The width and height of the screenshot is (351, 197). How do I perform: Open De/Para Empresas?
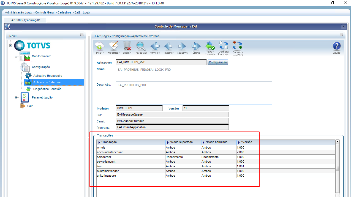click(224, 45)
